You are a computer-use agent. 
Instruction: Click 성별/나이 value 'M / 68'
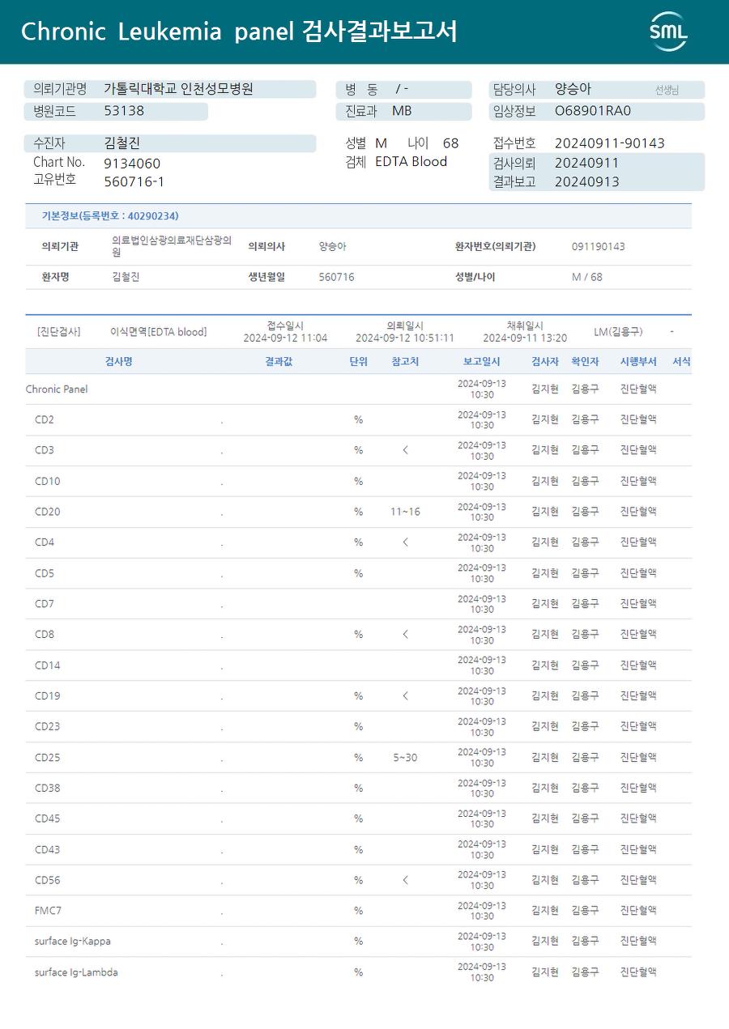tap(587, 277)
